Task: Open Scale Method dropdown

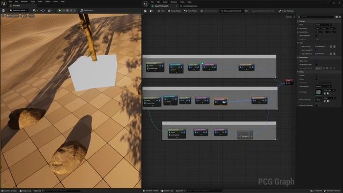Action: (323, 86)
